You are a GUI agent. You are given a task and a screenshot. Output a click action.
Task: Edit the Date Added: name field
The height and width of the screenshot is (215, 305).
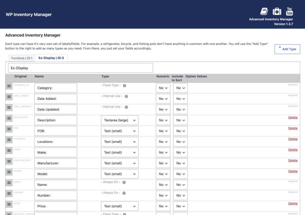coord(56,99)
